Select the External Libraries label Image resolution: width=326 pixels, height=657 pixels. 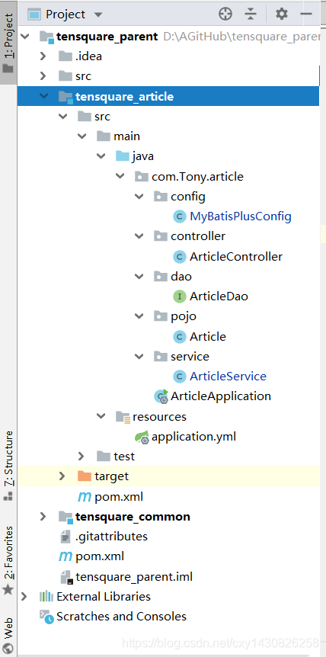pos(104,596)
